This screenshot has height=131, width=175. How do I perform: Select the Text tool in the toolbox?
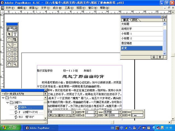click(15, 34)
